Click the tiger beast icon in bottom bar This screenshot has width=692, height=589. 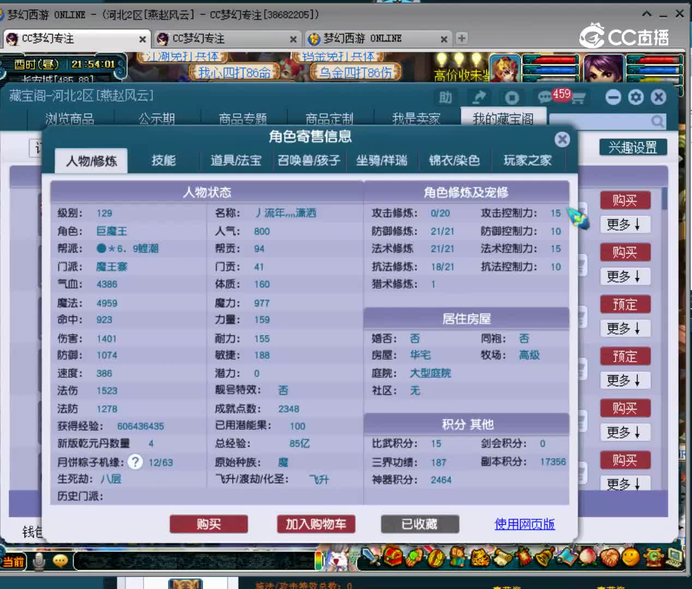[480, 557]
